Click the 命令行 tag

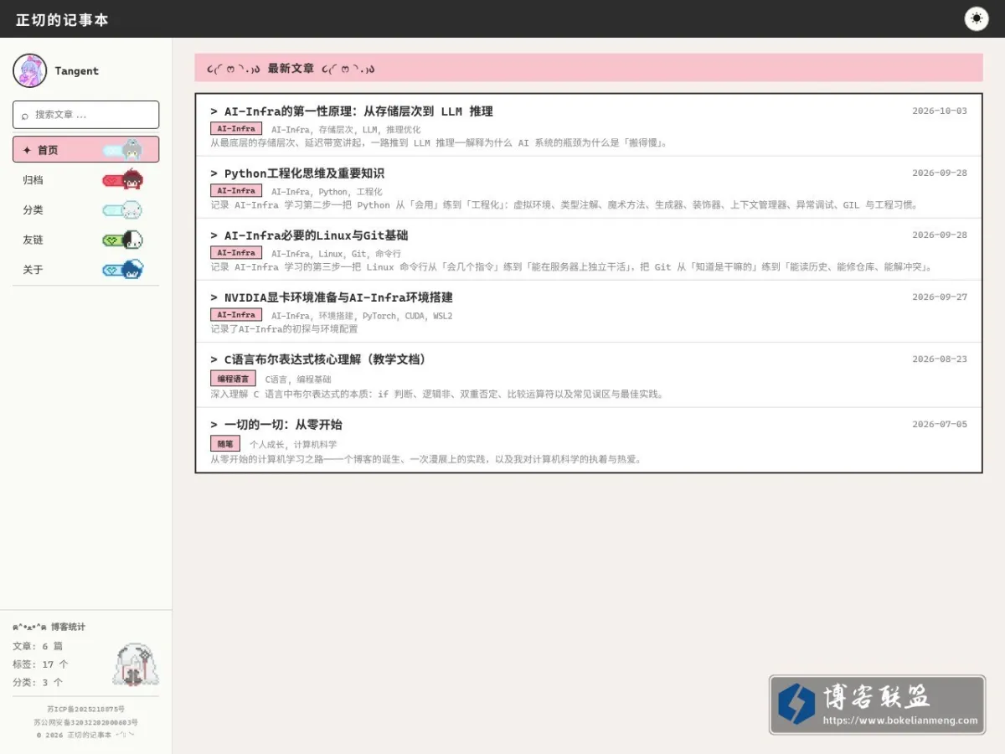388,254
